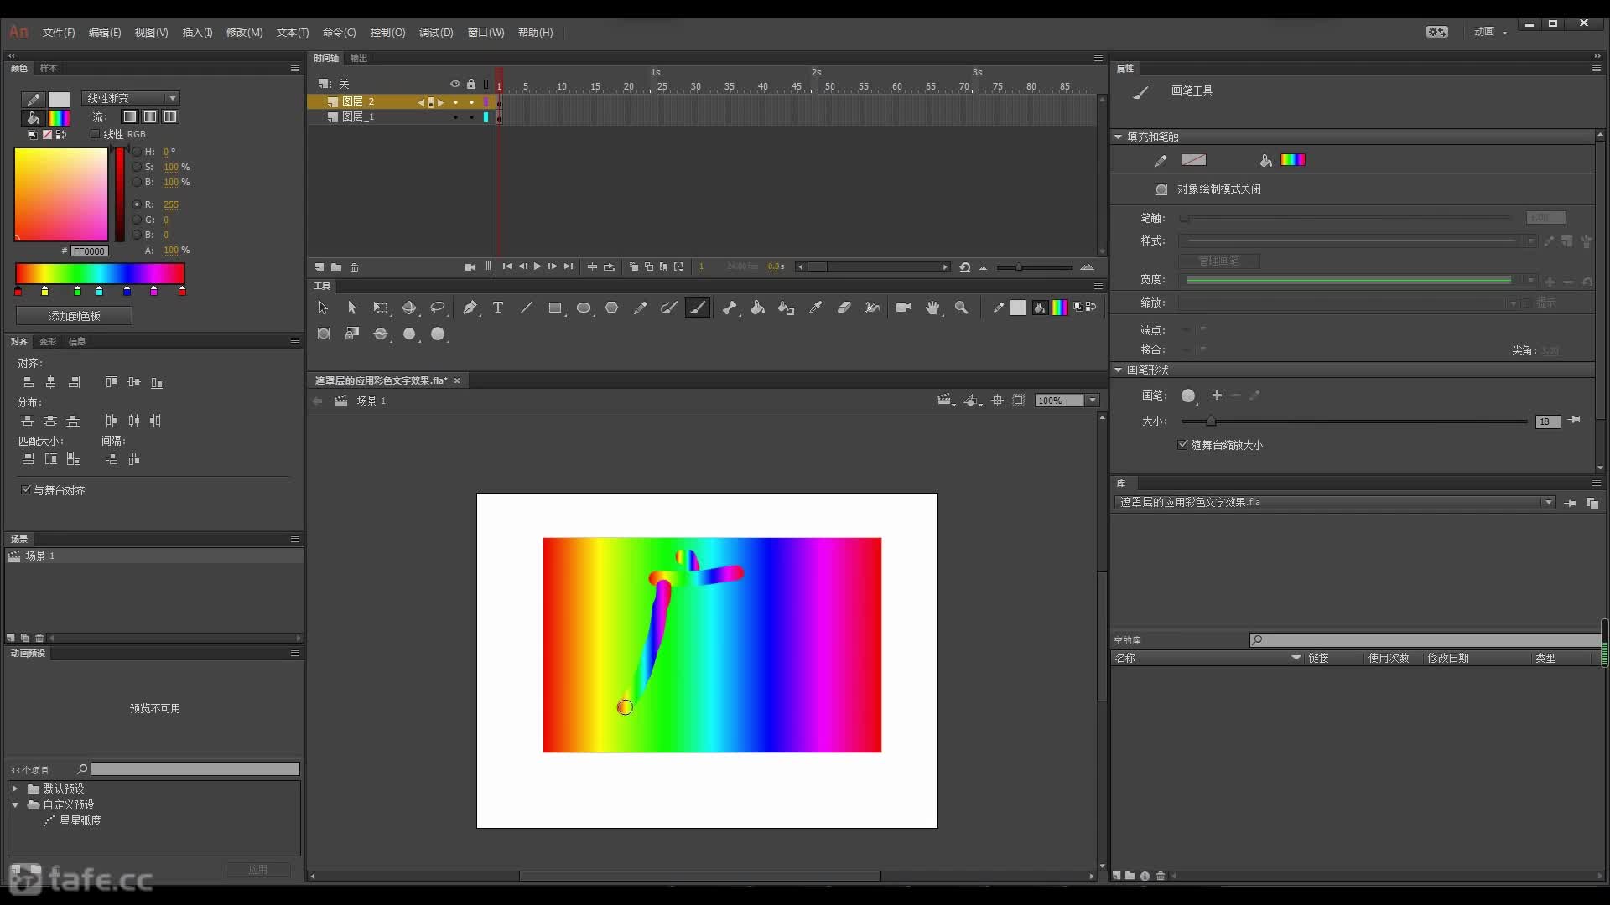Toggle 线性 RGB checkbox
Screen dimensions: 1610x905
(96, 134)
